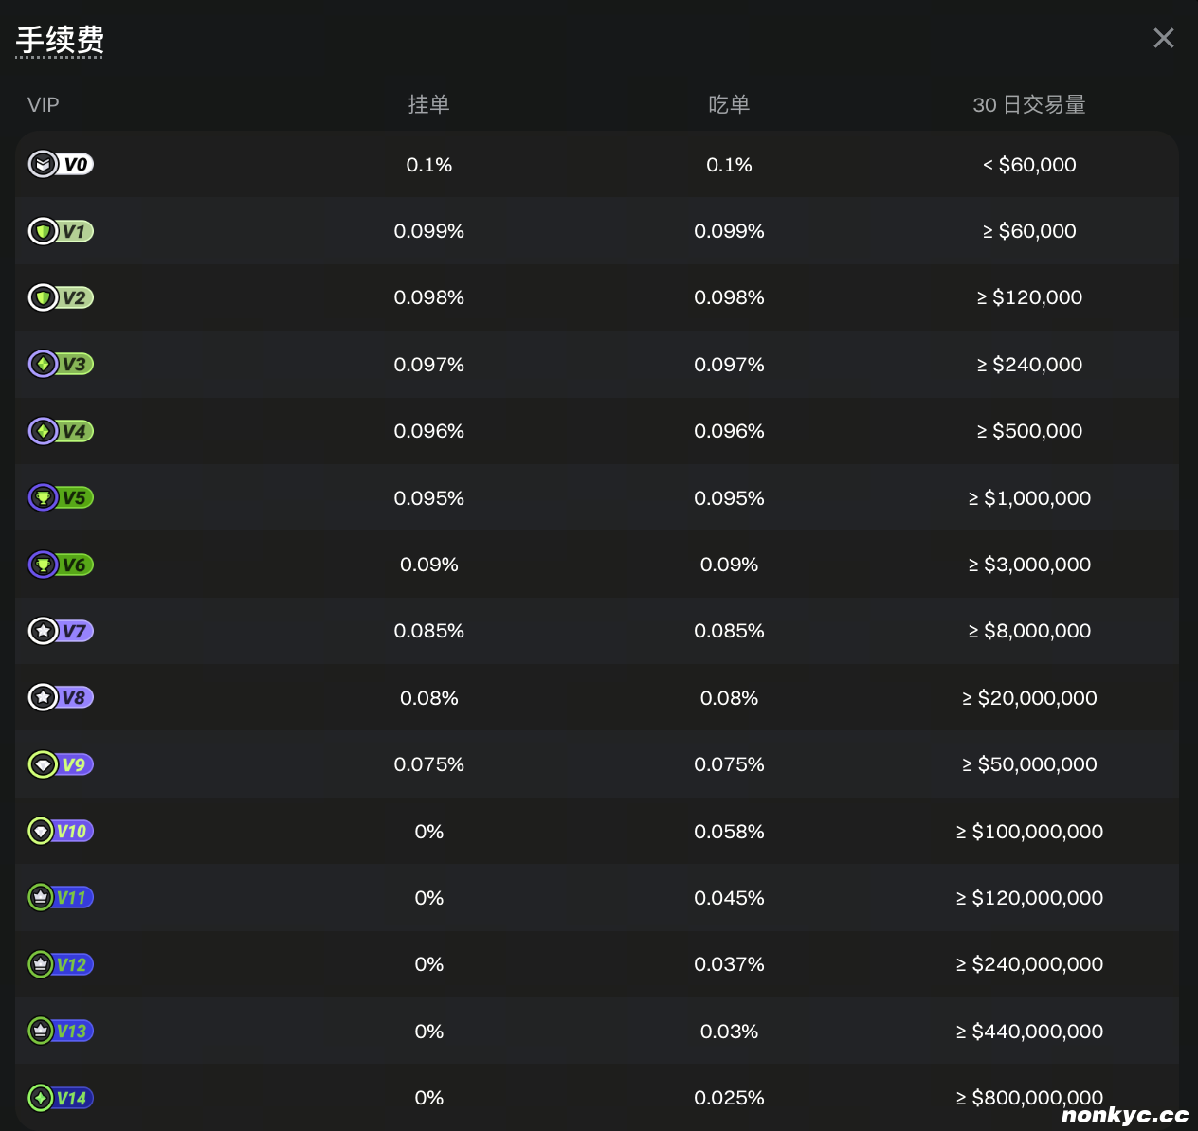Viewport: 1198px width, 1131px height.
Task: Select the ≥ $1,000,000 volume cell
Action: point(1029,498)
